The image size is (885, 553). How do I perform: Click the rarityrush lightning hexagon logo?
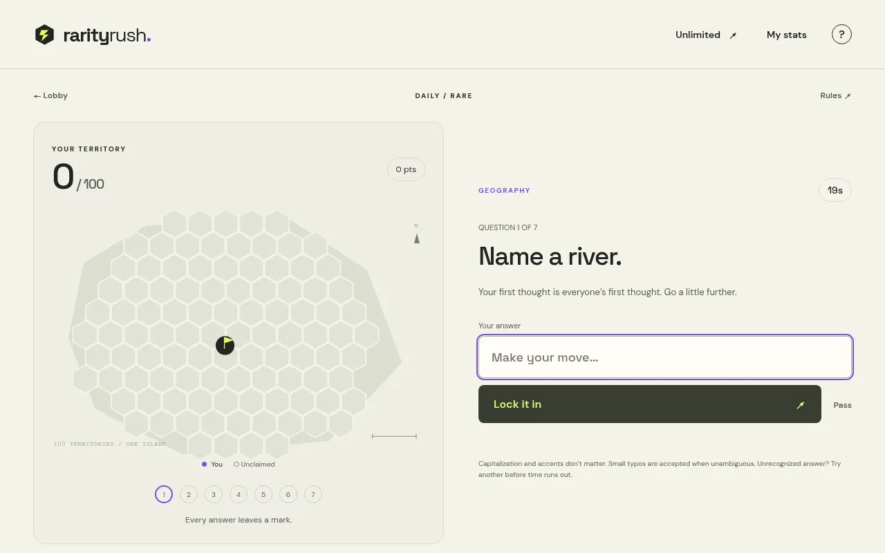[44, 35]
